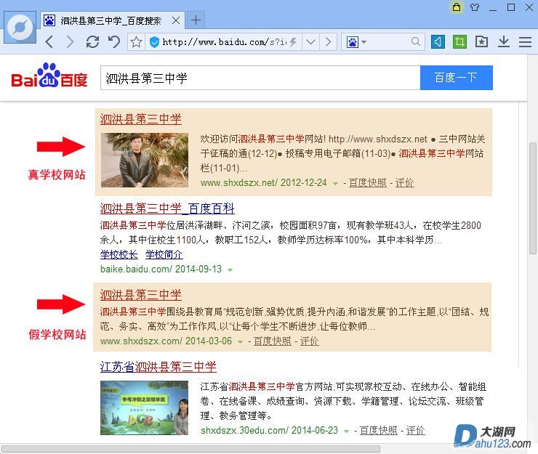Close the 泗洪县第三中学_百度搜索 tab
This screenshot has height=454, width=538.
[176, 20]
